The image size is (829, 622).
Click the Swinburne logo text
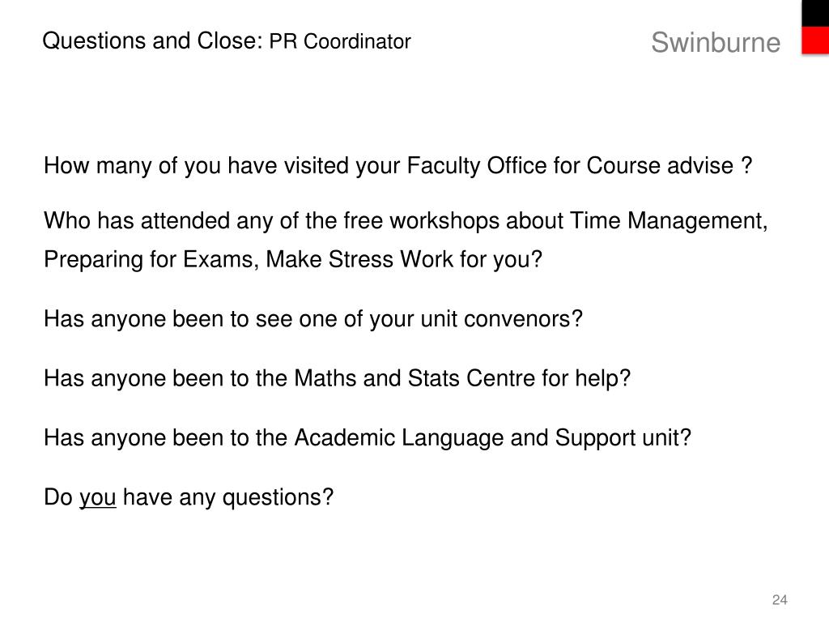click(716, 42)
